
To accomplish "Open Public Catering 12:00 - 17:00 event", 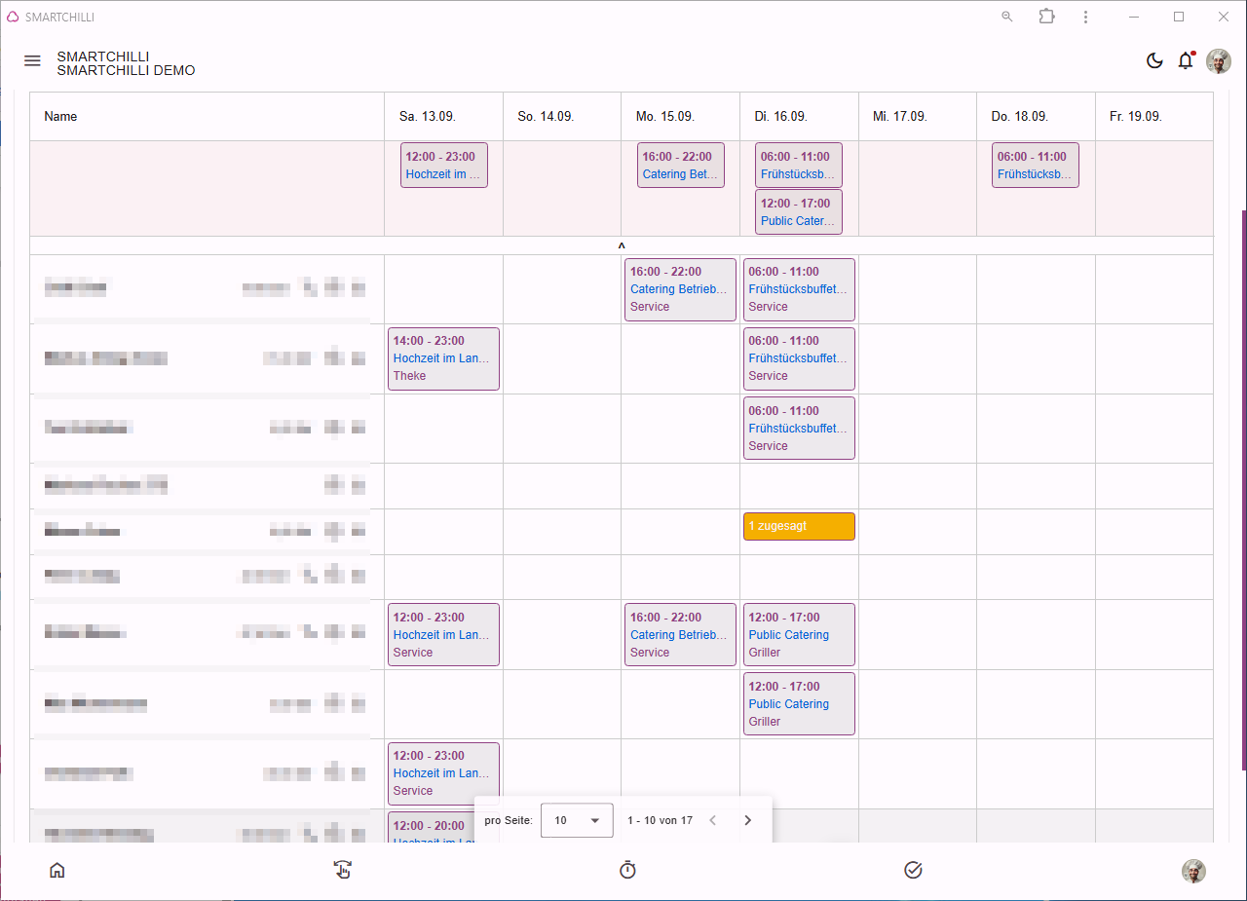I will click(799, 212).
